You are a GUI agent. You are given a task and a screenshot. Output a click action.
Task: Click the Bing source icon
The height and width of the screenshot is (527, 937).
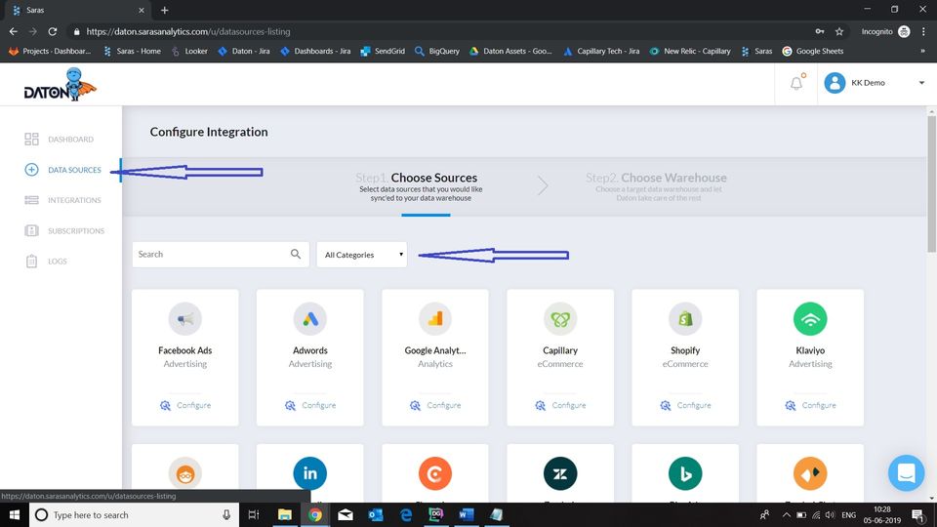685,473
